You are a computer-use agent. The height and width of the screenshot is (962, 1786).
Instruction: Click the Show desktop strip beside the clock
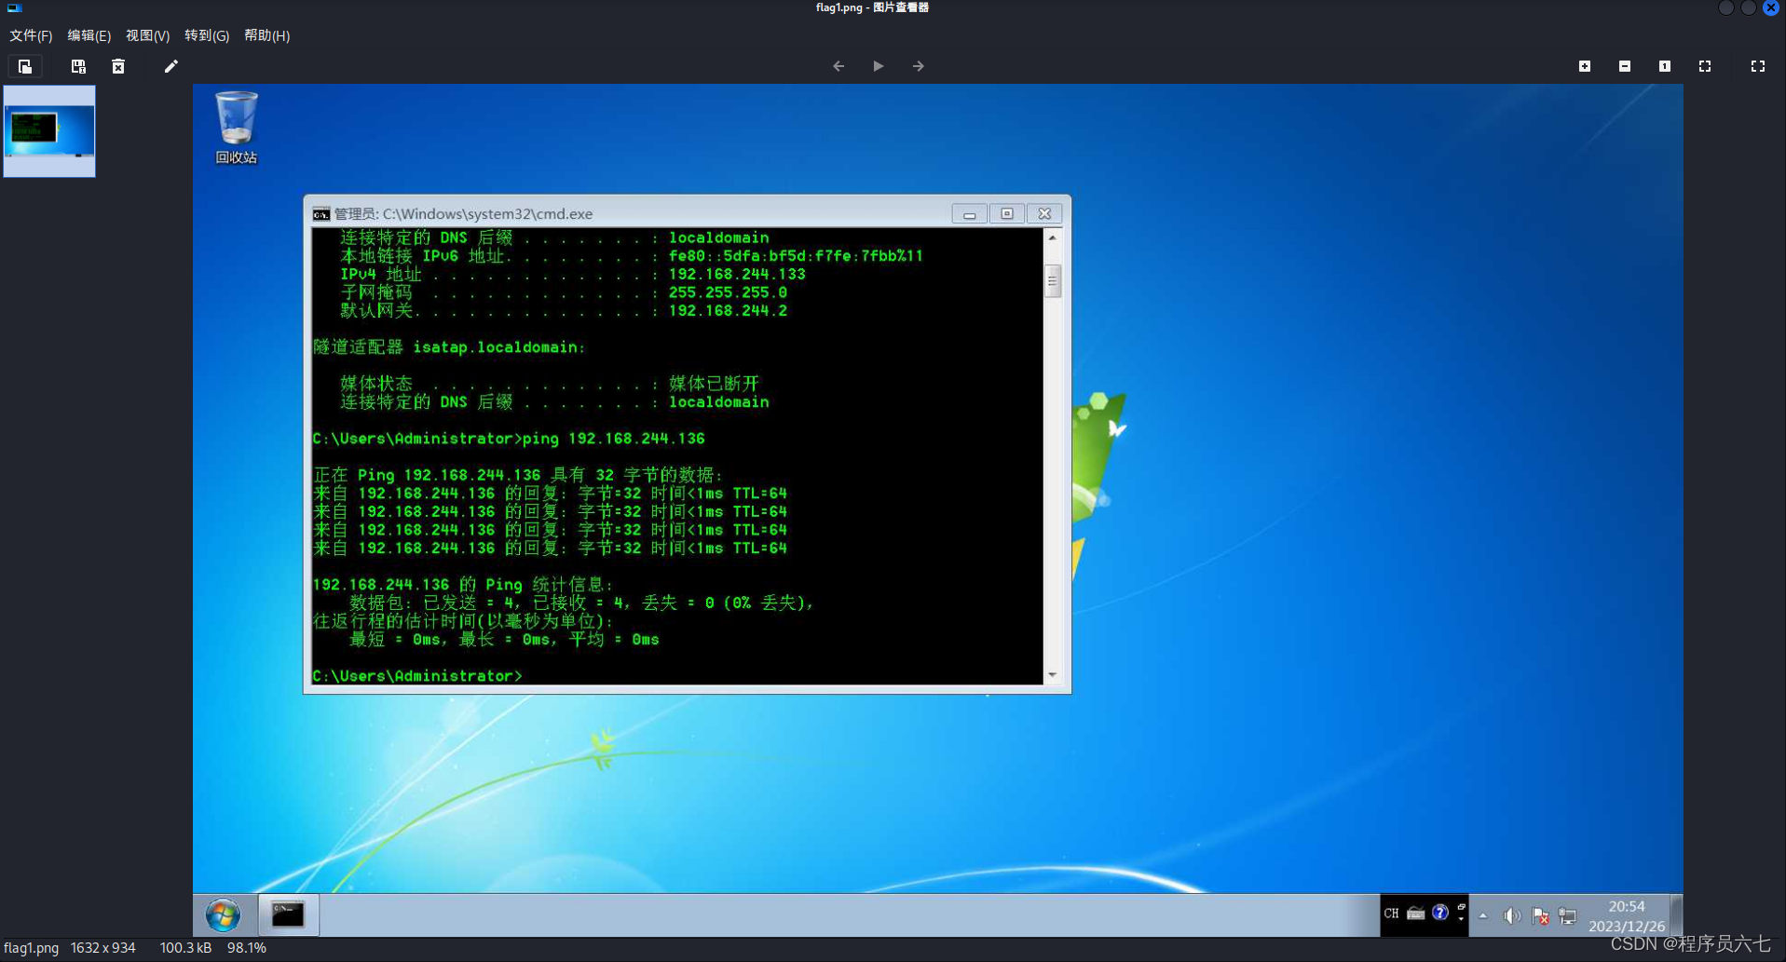point(1677,915)
